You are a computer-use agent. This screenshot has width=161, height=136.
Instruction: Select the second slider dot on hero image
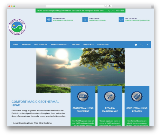[119, 70]
